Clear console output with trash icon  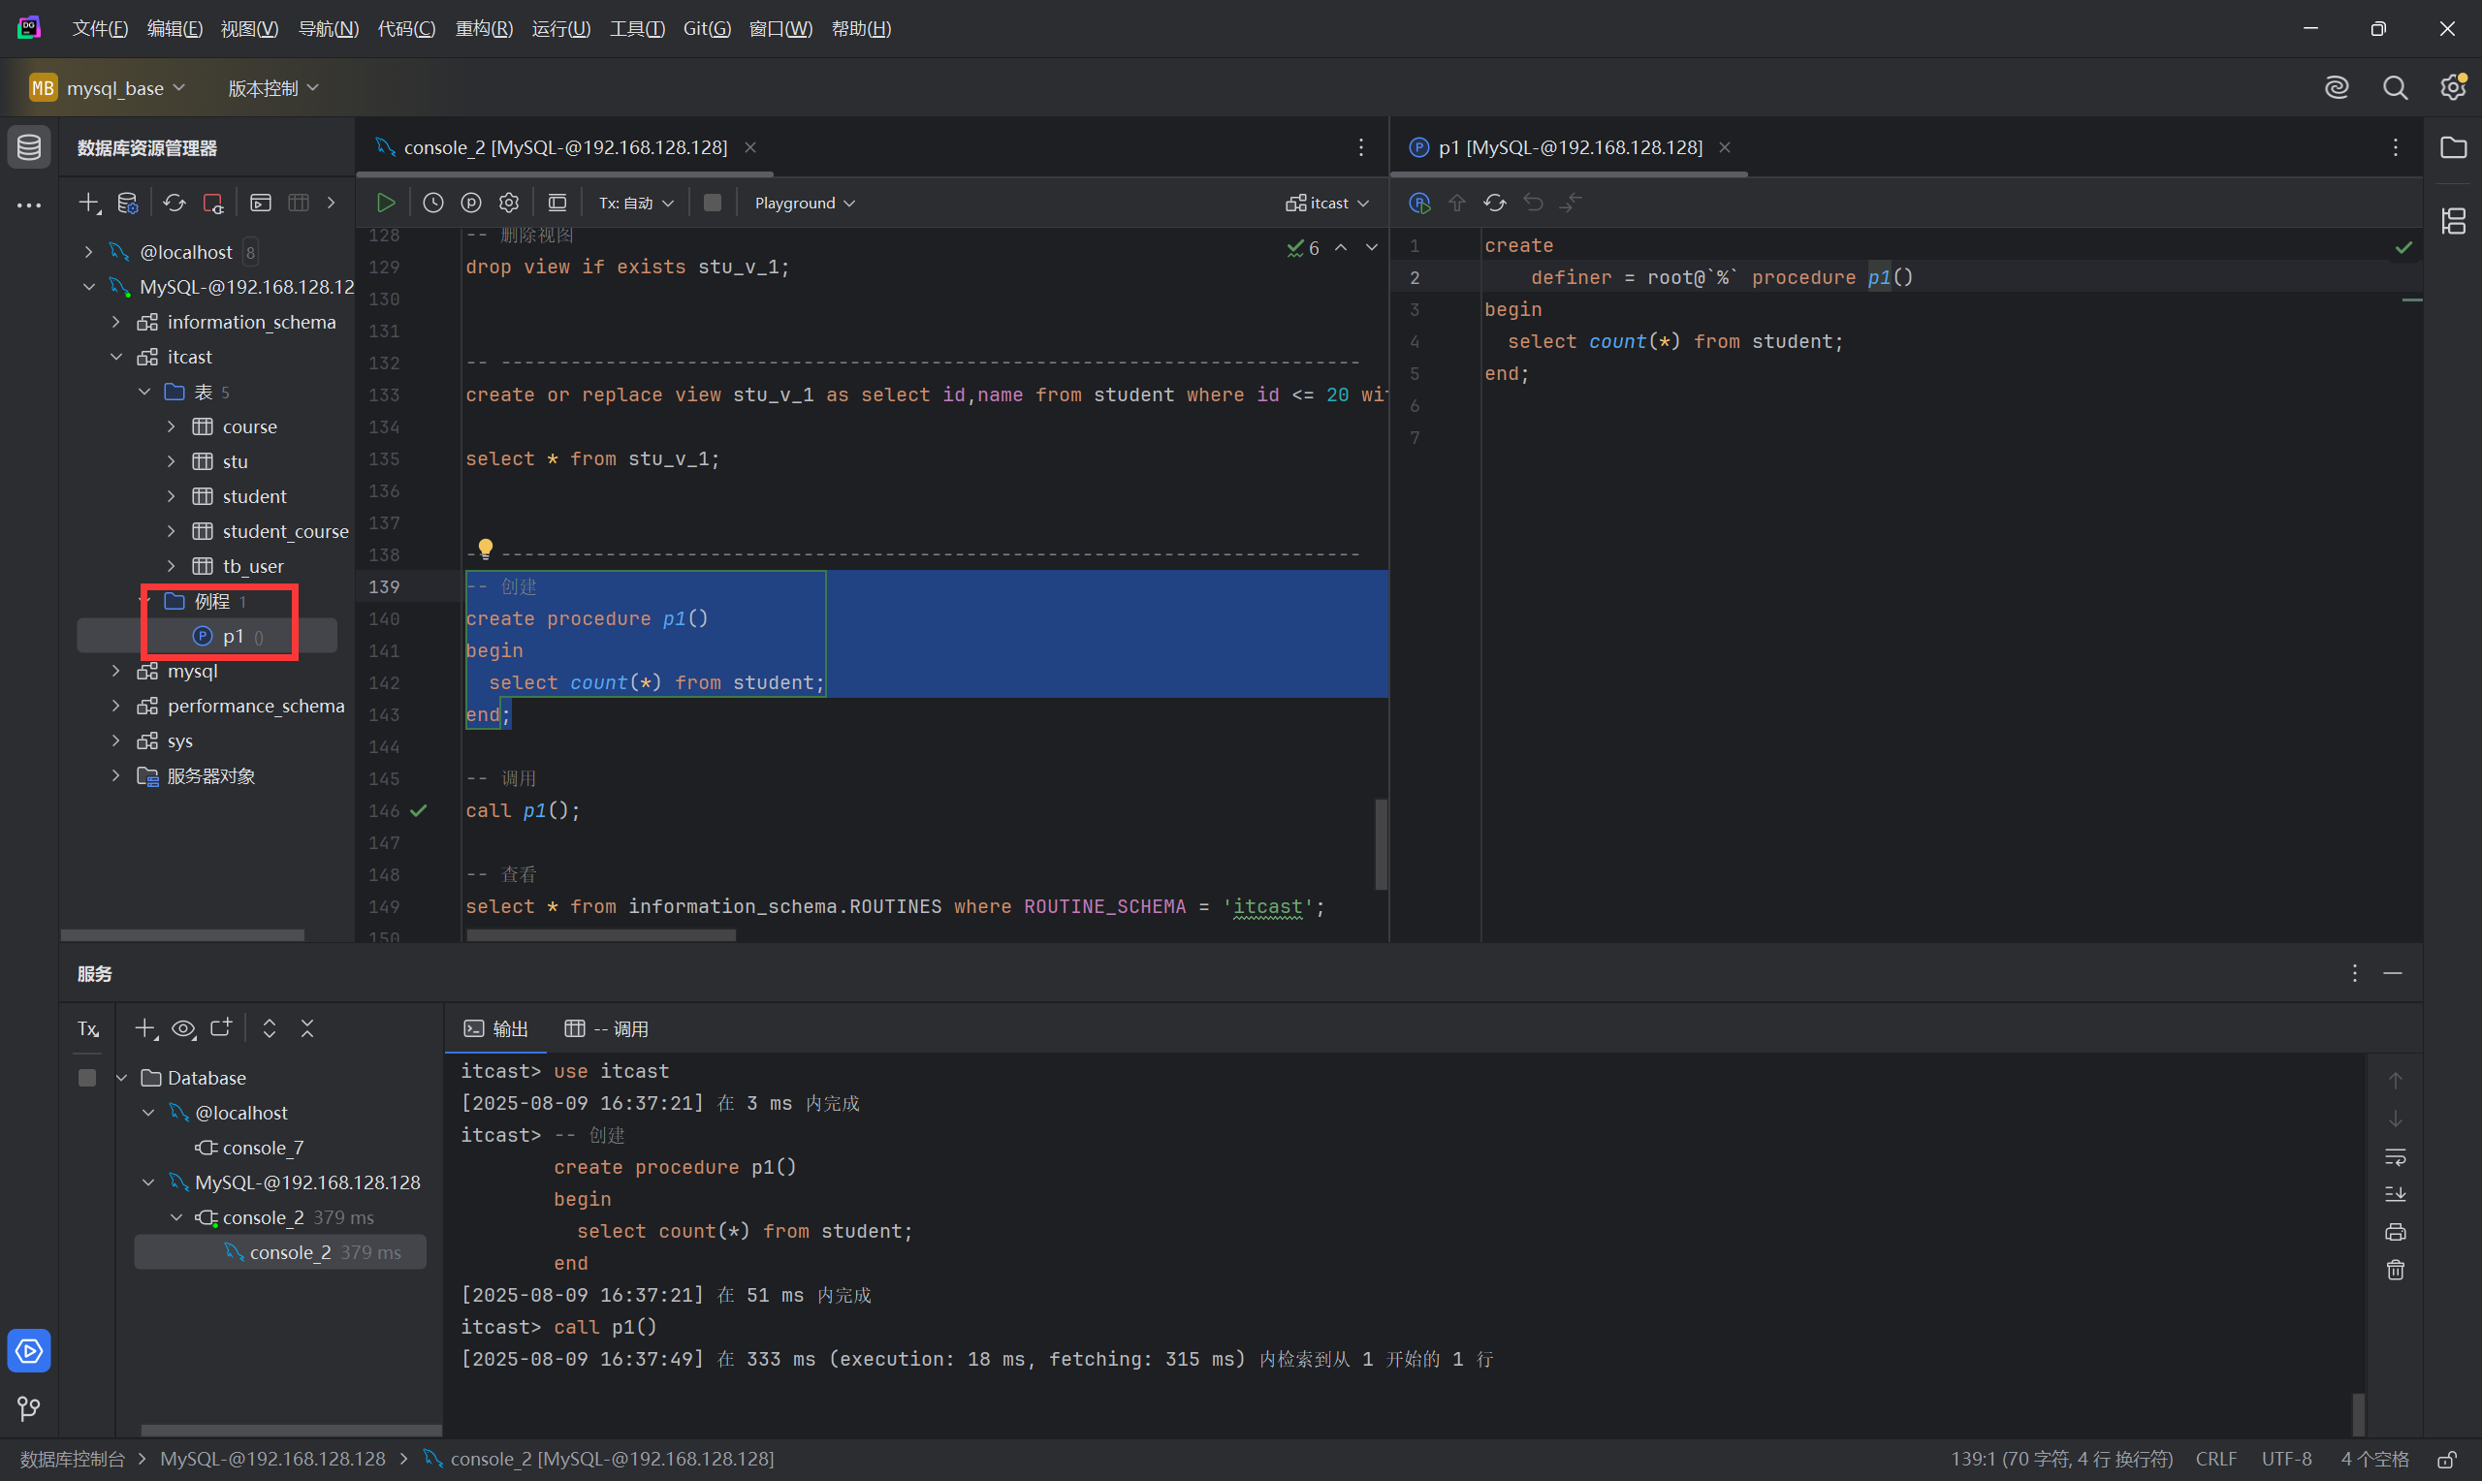click(x=2394, y=1270)
